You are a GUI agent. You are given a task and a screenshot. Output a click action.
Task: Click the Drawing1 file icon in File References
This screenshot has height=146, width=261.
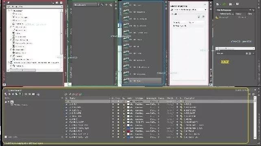pos(217,17)
